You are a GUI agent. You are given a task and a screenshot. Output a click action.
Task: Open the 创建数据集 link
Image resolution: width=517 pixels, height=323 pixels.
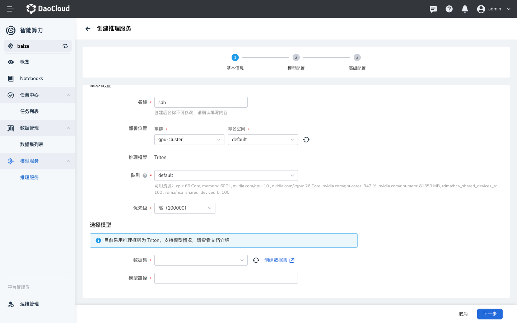pos(279,260)
